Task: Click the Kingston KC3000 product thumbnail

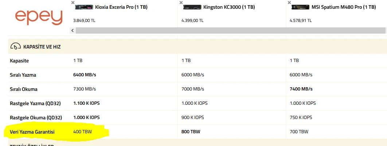Action: (x=192, y=7)
